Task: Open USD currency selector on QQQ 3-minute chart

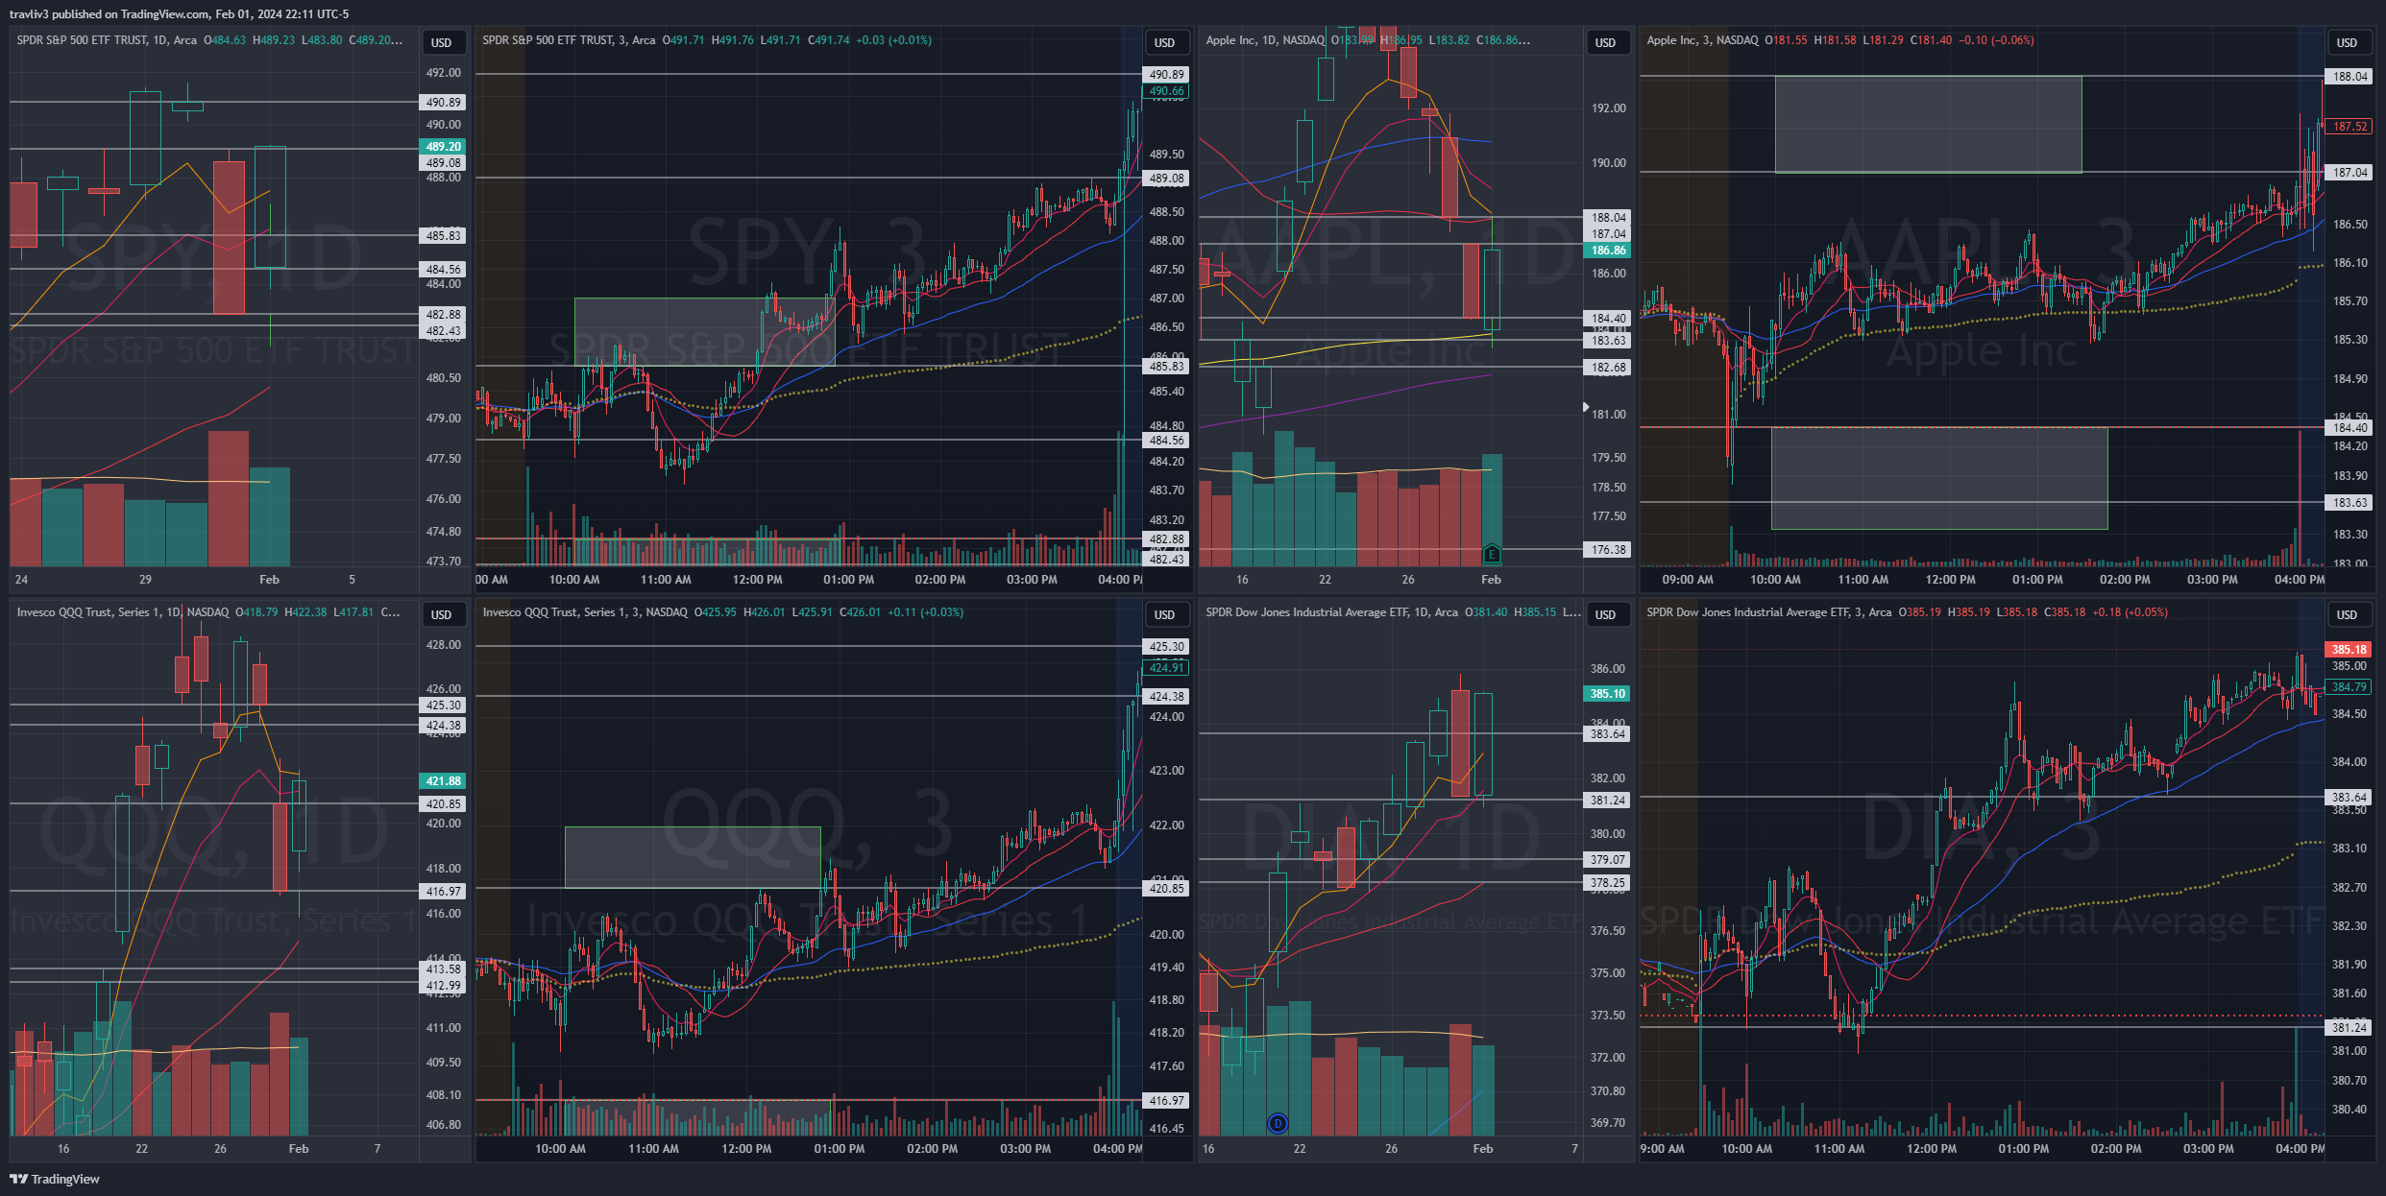Action: (x=1165, y=614)
